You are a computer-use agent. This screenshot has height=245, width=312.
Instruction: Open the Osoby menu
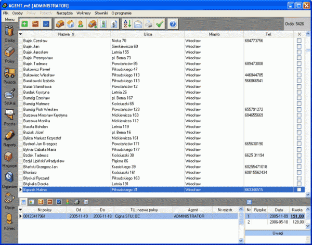pyautogui.click(x=18, y=13)
